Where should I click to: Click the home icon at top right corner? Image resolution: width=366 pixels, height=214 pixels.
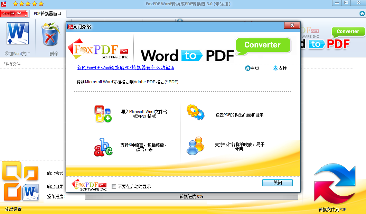(362, 13)
